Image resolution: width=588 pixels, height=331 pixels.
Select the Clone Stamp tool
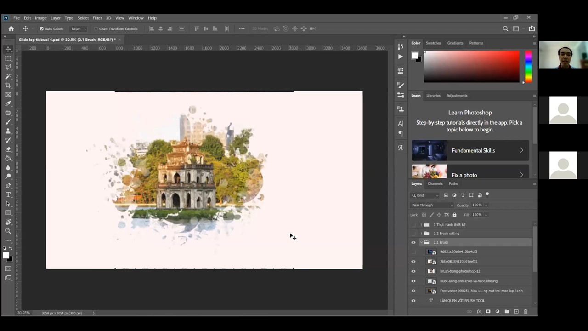pos(8,131)
